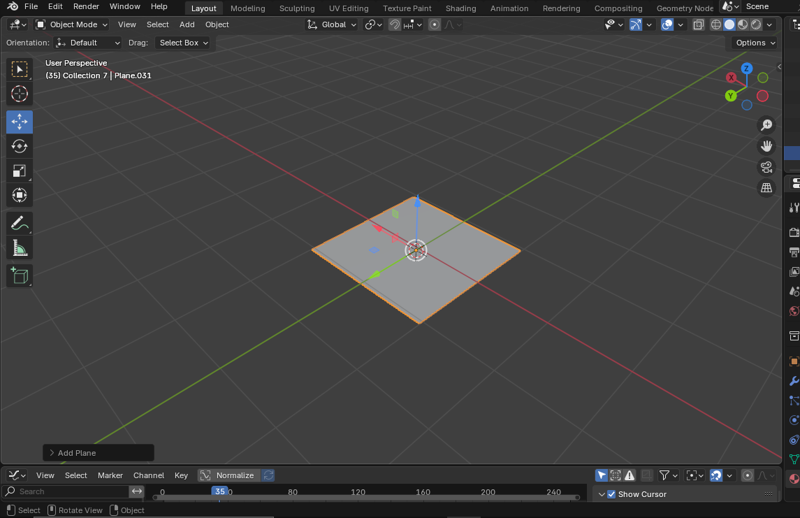Open the snapping options dropdown
800x518 pixels.
click(x=413, y=24)
